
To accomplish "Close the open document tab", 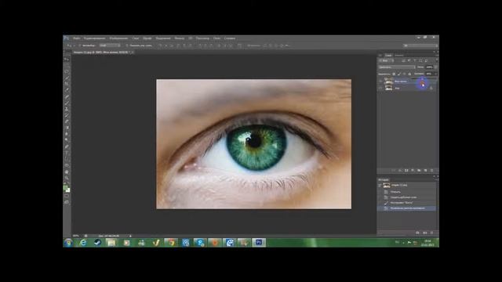I will tap(133, 52).
